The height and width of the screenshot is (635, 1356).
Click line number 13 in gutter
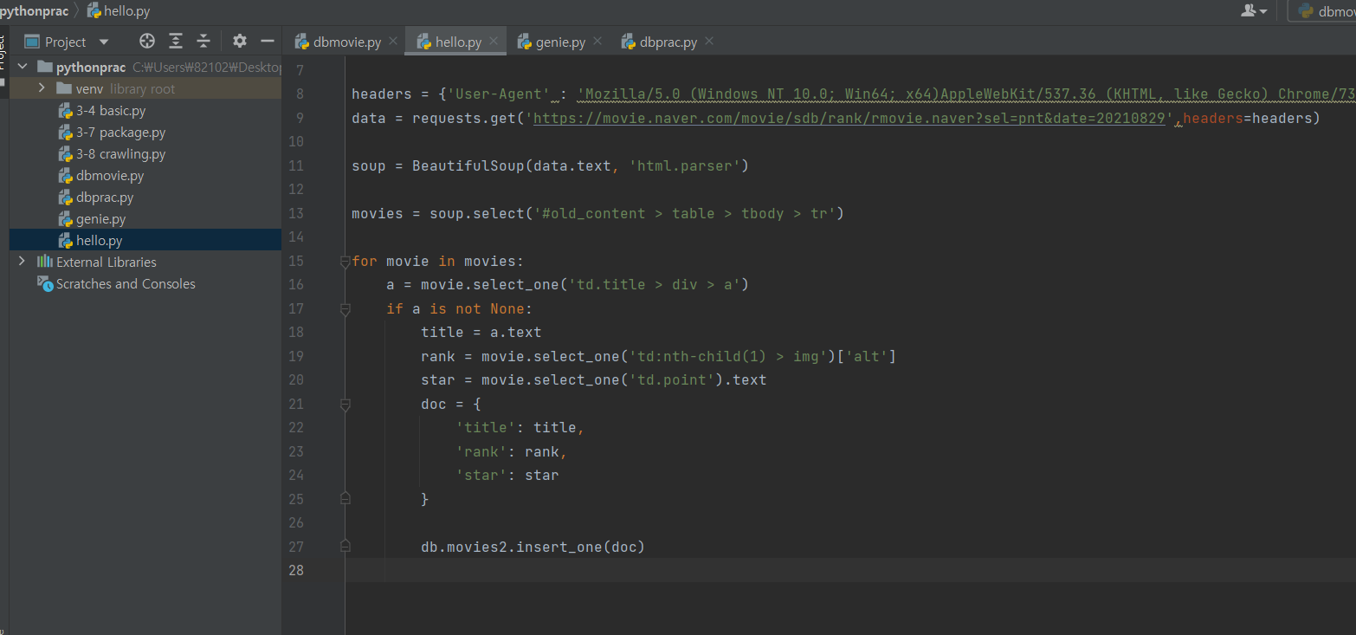(296, 213)
